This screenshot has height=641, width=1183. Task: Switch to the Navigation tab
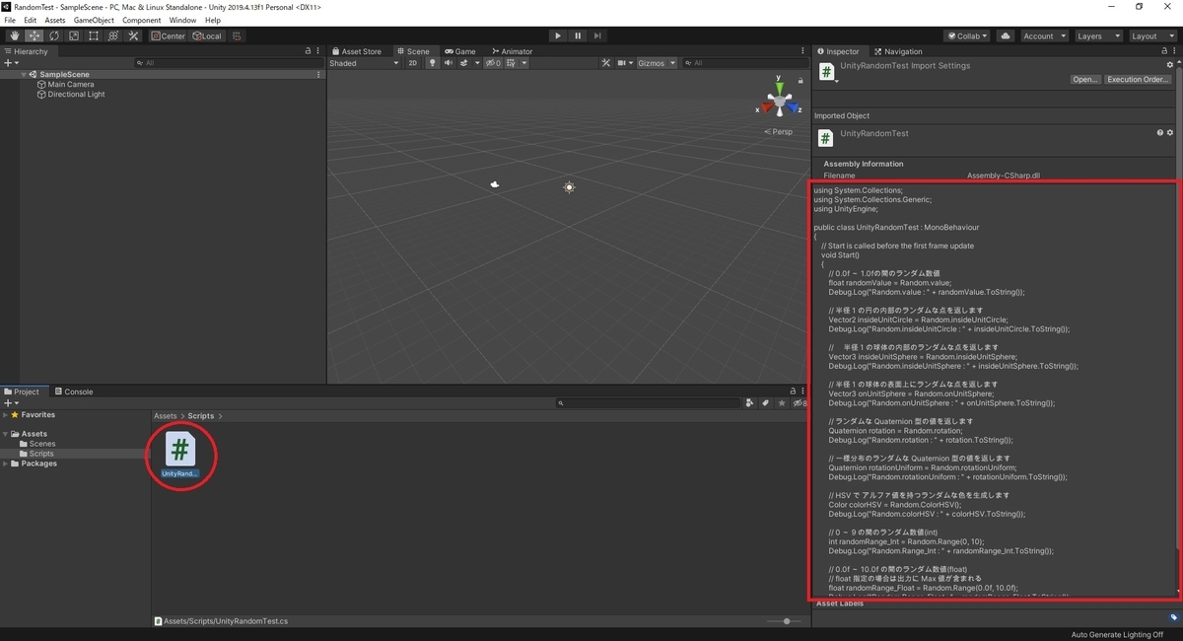pyautogui.click(x=898, y=51)
